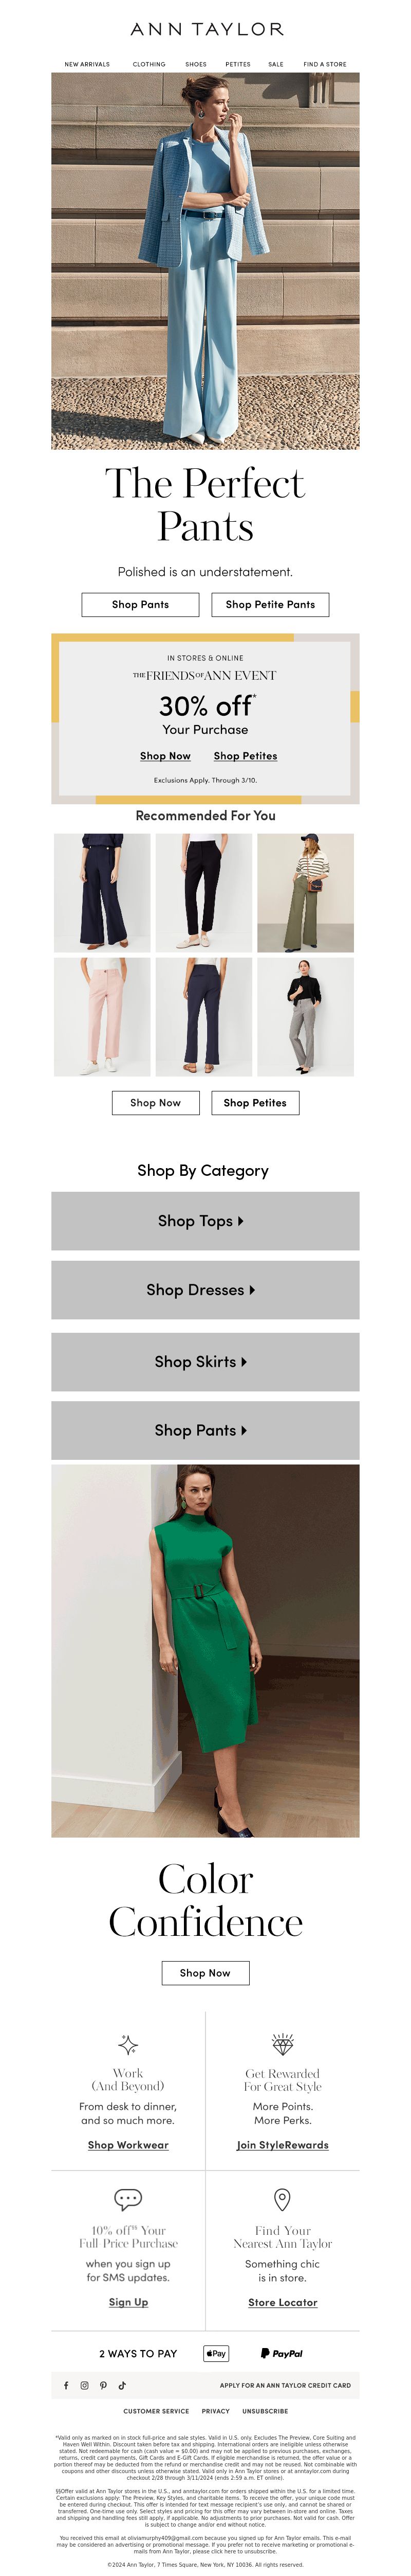Select the pink pants product thumbnail
The height and width of the screenshot is (2576, 411).
coord(102,1017)
